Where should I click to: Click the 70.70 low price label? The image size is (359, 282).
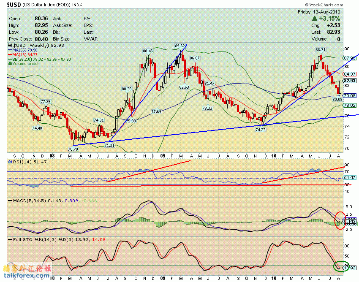(x=73, y=149)
